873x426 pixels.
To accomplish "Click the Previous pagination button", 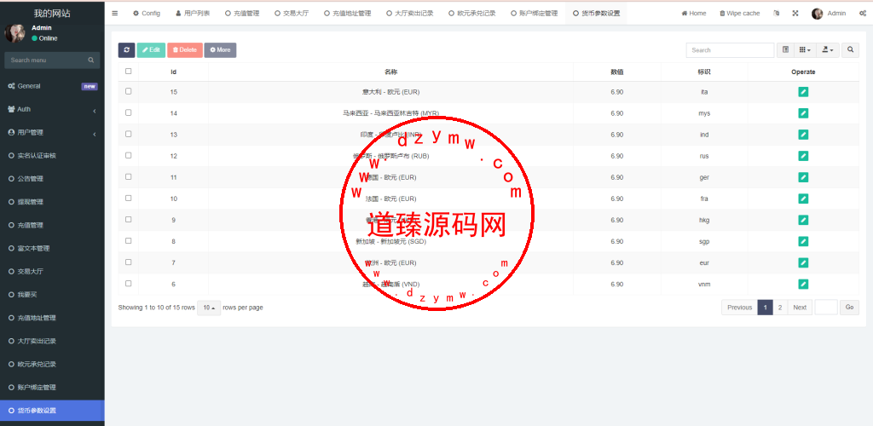I will pyautogui.click(x=739, y=308).
